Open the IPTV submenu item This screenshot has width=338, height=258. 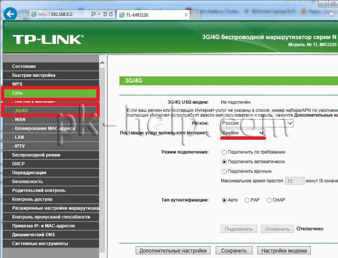(51, 146)
